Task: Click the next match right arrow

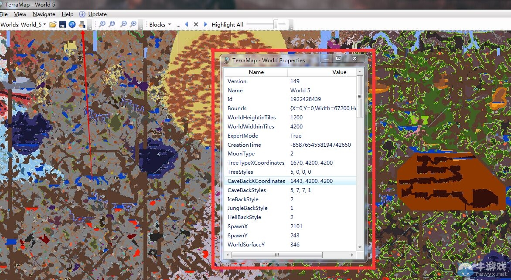Action: [x=205, y=24]
